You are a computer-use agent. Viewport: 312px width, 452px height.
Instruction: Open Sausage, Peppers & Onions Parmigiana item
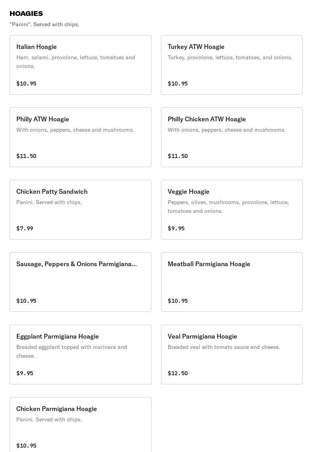coord(80,282)
